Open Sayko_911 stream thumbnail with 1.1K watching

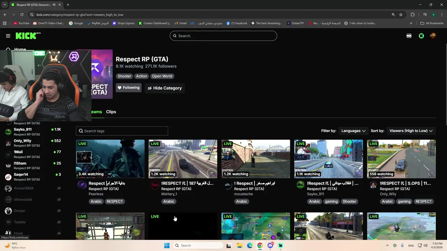click(x=329, y=159)
